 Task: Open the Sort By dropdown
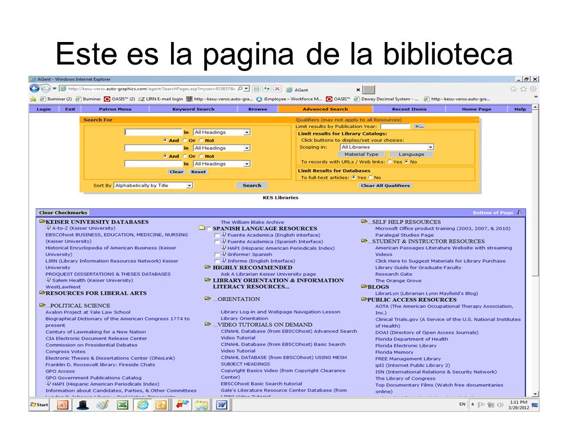click(153, 185)
